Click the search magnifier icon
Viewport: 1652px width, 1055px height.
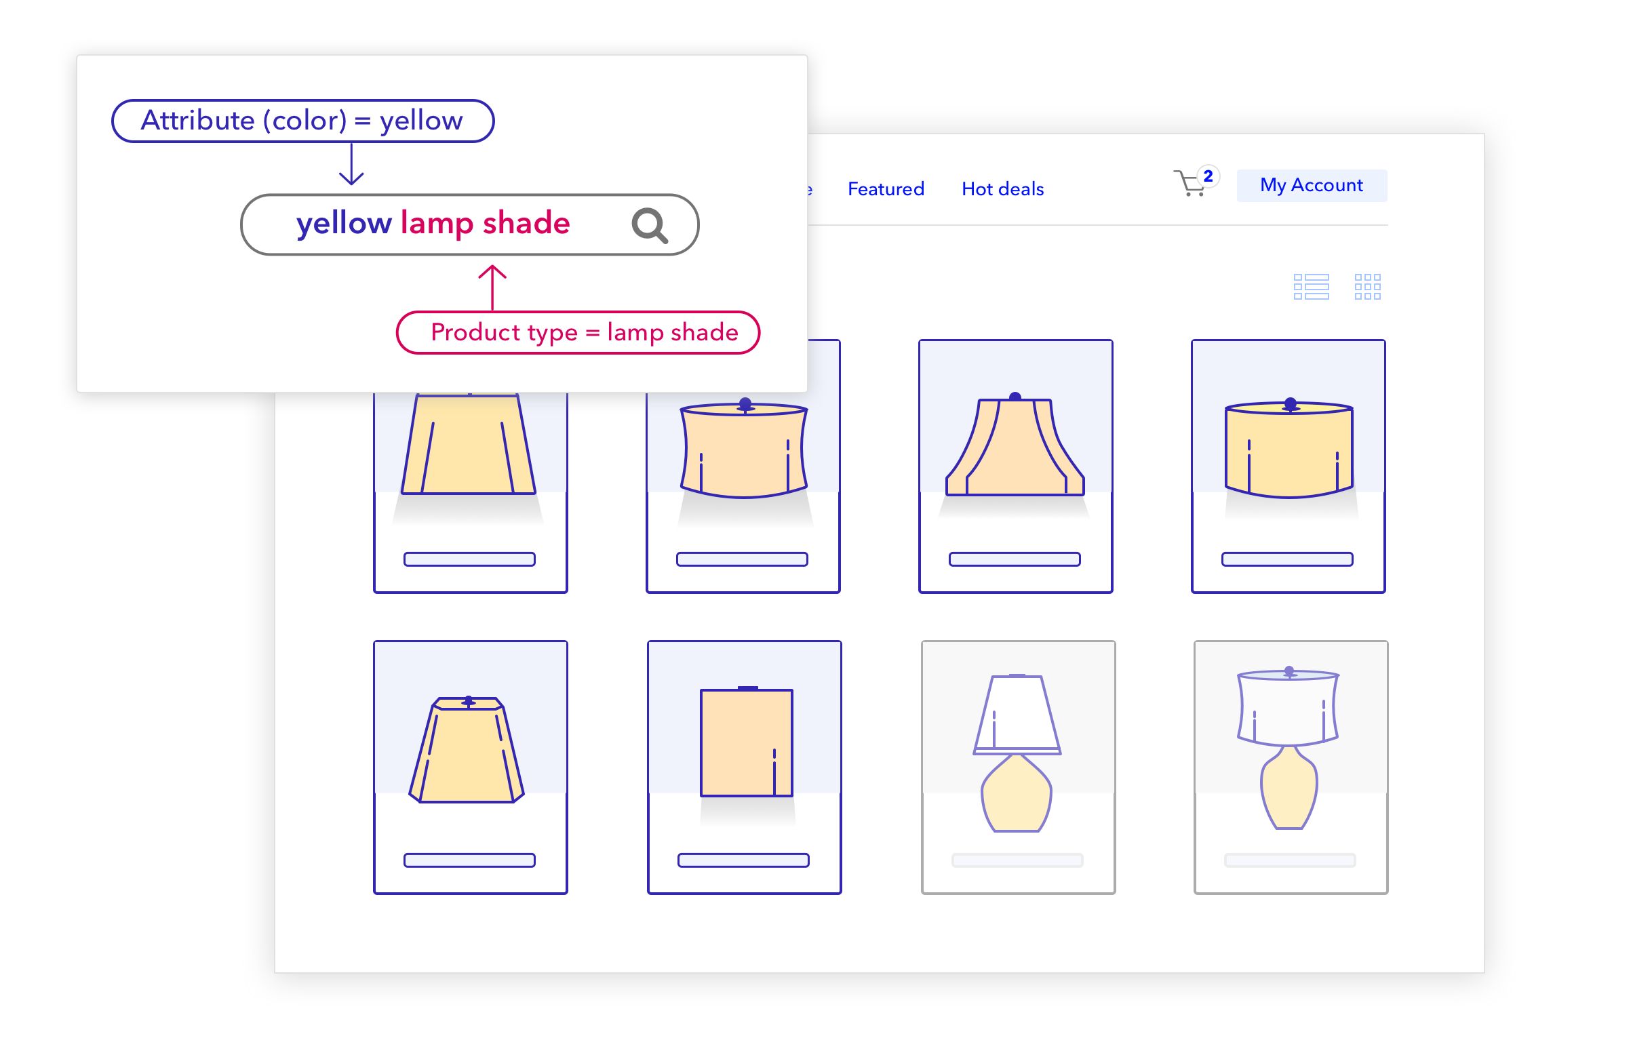[x=649, y=226]
